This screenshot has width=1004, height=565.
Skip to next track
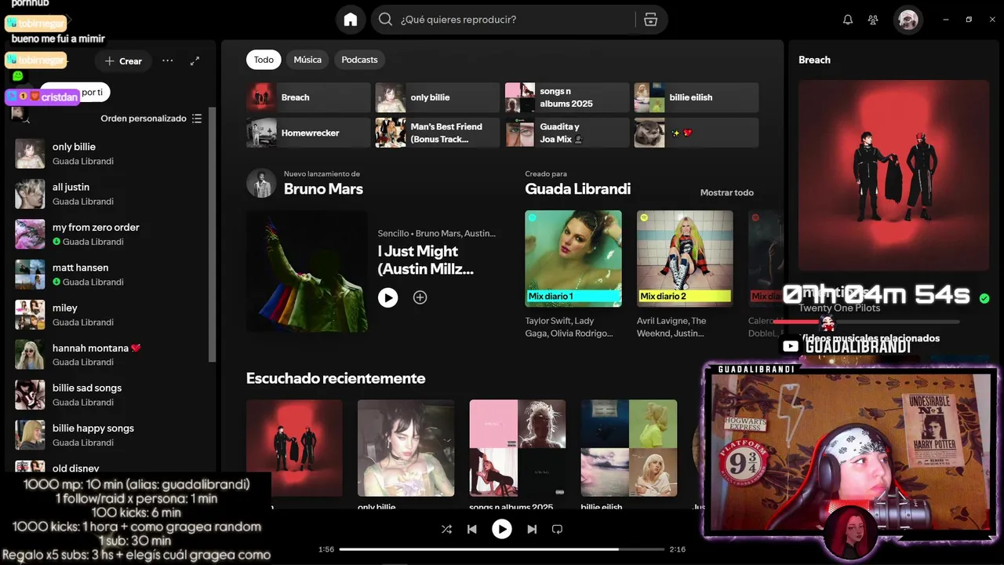click(532, 529)
